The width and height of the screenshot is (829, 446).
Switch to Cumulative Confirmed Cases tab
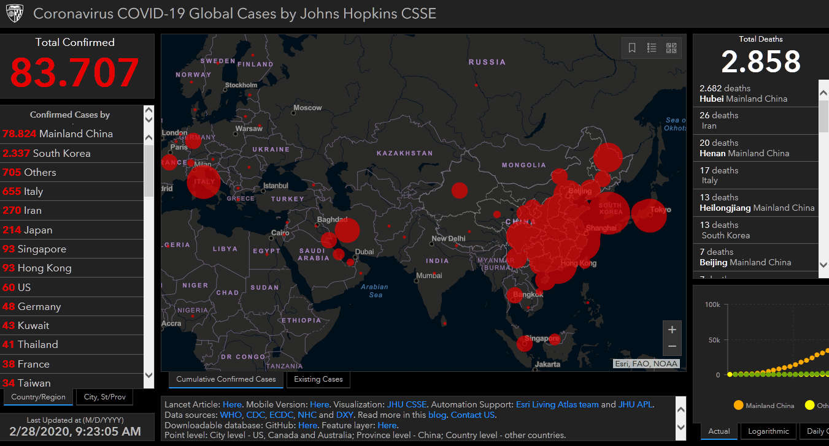[x=226, y=379]
